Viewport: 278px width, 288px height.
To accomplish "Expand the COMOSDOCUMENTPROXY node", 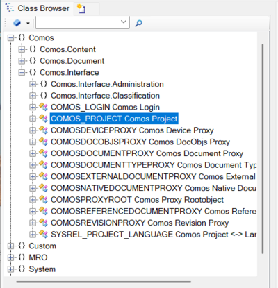I will (x=33, y=153).
